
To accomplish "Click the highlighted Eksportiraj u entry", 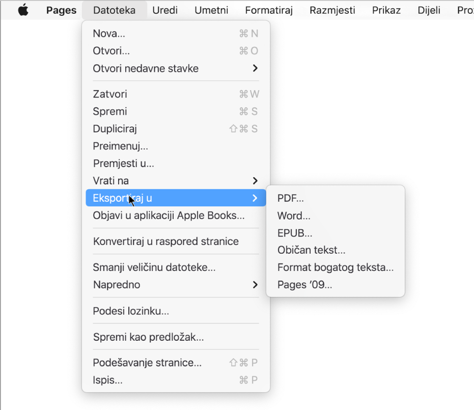I will click(176, 198).
